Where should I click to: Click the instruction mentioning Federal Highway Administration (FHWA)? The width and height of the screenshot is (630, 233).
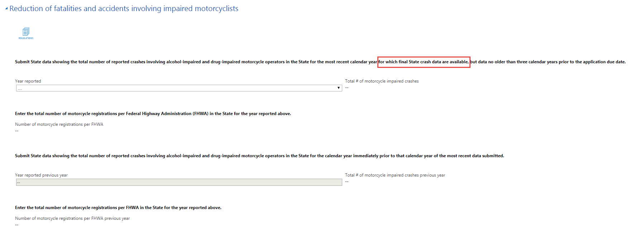click(153, 114)
